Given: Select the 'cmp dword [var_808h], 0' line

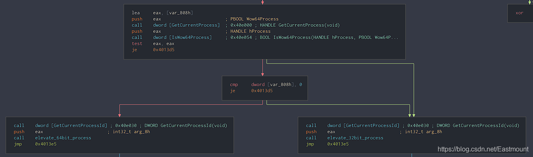Looking at the screenshot, I should point(266,84).
